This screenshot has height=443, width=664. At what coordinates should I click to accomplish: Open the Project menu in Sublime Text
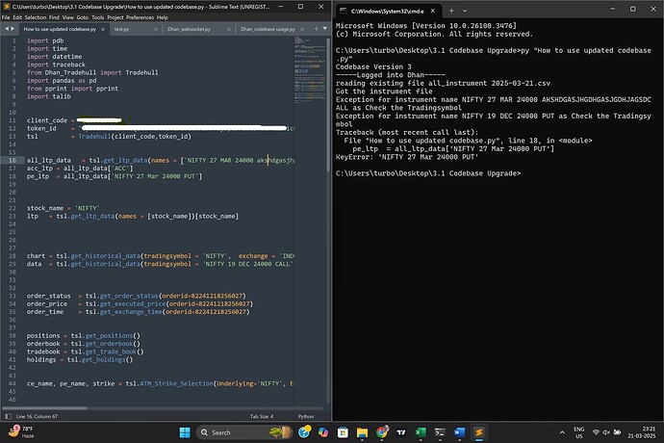tap(115, 17)
